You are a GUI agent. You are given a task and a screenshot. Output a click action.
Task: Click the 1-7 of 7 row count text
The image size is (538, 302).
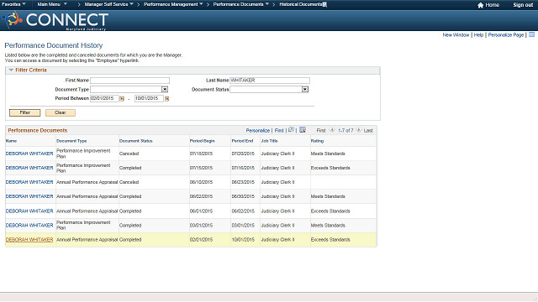(345, 131)
